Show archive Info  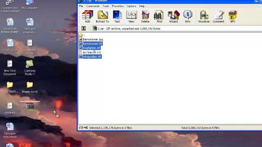coord(187,16)
